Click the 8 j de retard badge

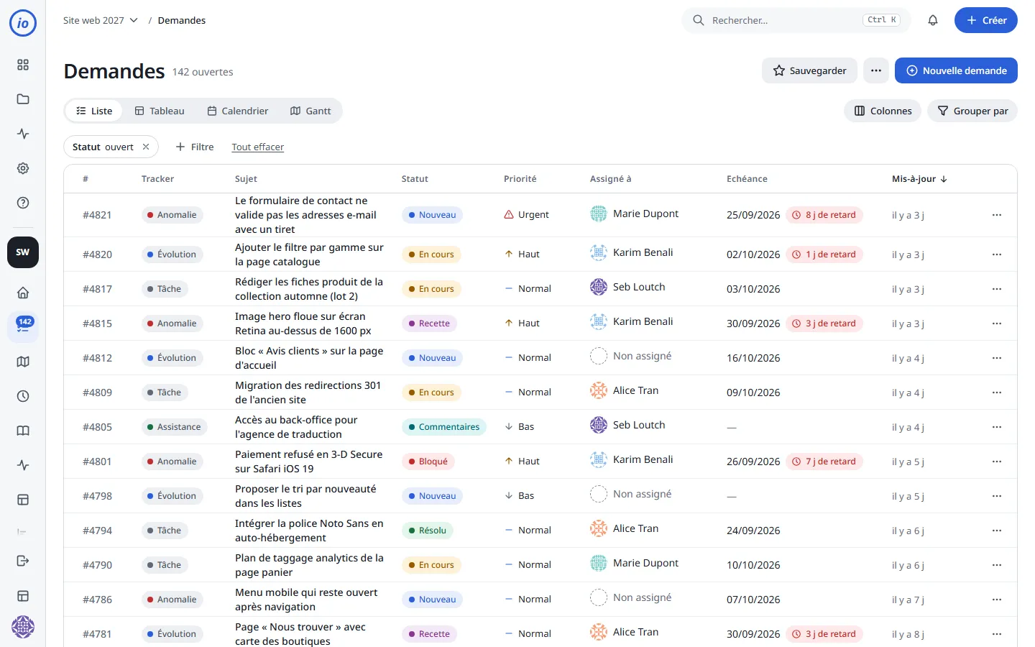[x=824, y=215]
